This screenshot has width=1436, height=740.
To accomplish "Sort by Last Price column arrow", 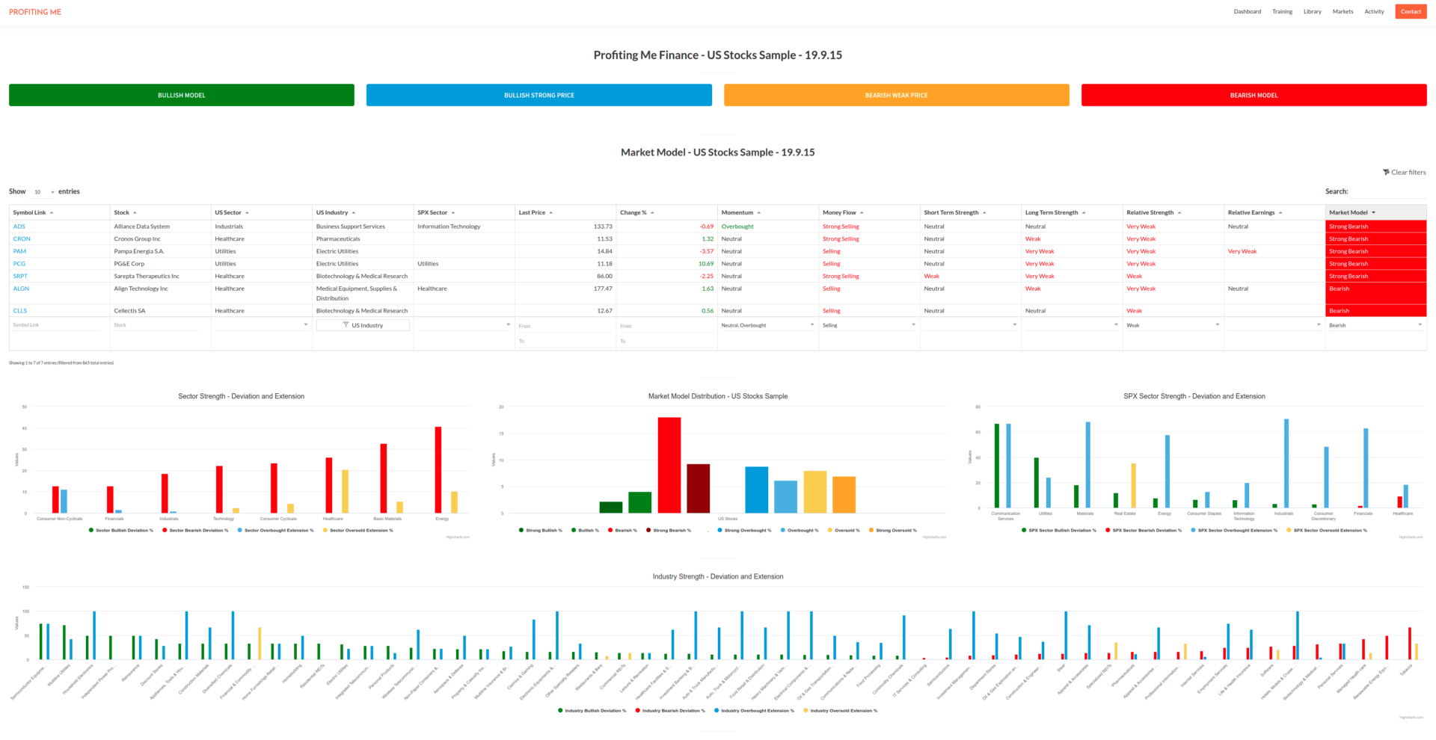I will [x=551, y=213].
